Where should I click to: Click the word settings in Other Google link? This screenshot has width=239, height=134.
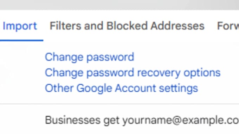(178, 89)
